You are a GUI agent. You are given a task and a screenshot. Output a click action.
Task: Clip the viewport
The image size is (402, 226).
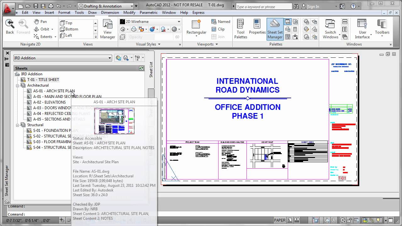[x=218, y=29]
